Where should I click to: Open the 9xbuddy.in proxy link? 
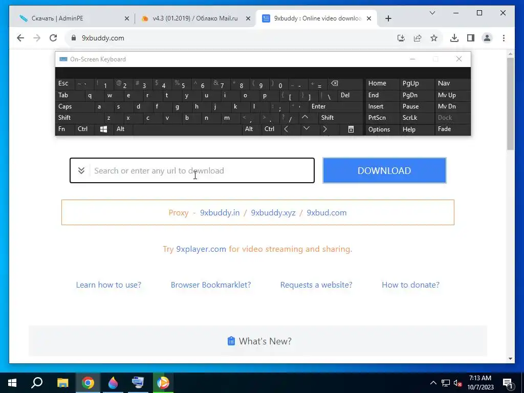click(220, 212)
